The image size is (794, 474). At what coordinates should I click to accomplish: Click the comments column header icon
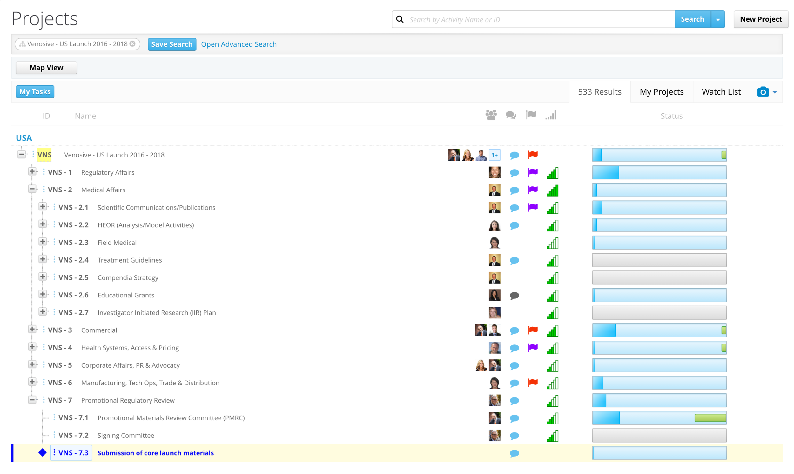click(511, 115)
